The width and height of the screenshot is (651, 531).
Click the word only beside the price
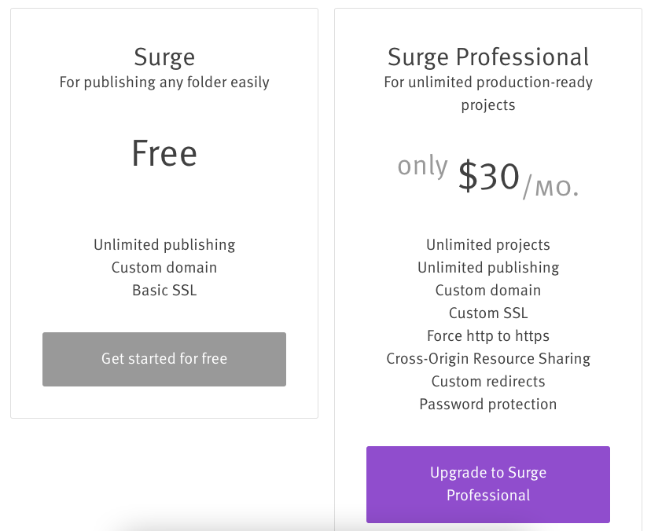point(422,166)
